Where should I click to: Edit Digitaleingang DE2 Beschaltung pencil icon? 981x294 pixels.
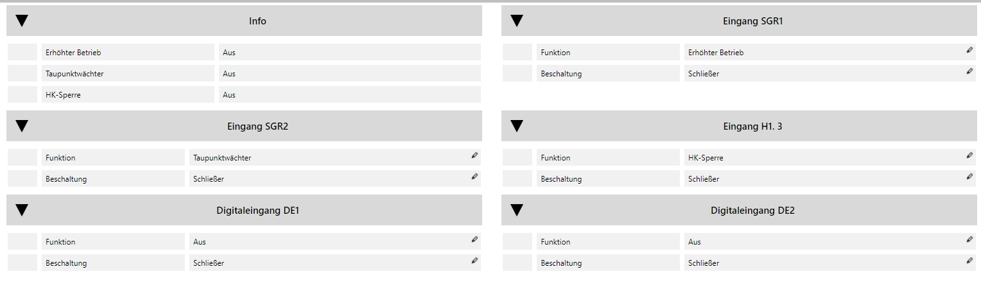pyautogui.click(x=969, y=261)
